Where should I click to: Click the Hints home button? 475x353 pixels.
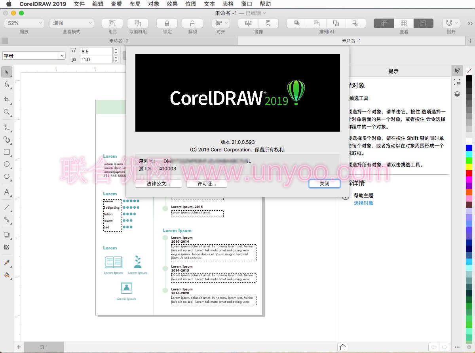[343, 347]
